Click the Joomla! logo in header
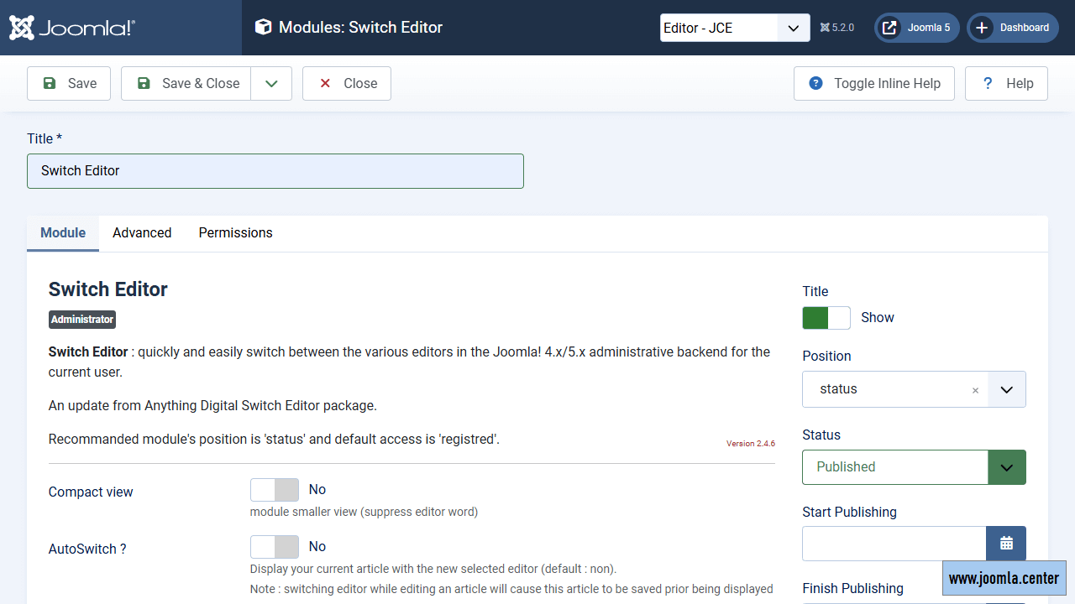The width and height of the screenshot is (1075, 604). tap(72, 28)
